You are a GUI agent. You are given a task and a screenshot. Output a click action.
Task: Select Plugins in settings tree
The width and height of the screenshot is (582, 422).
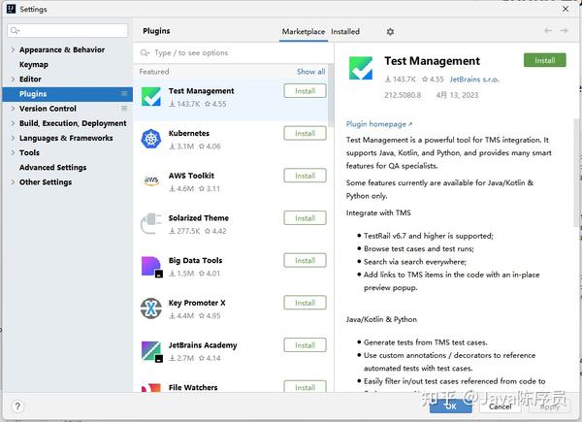point(67,94)
